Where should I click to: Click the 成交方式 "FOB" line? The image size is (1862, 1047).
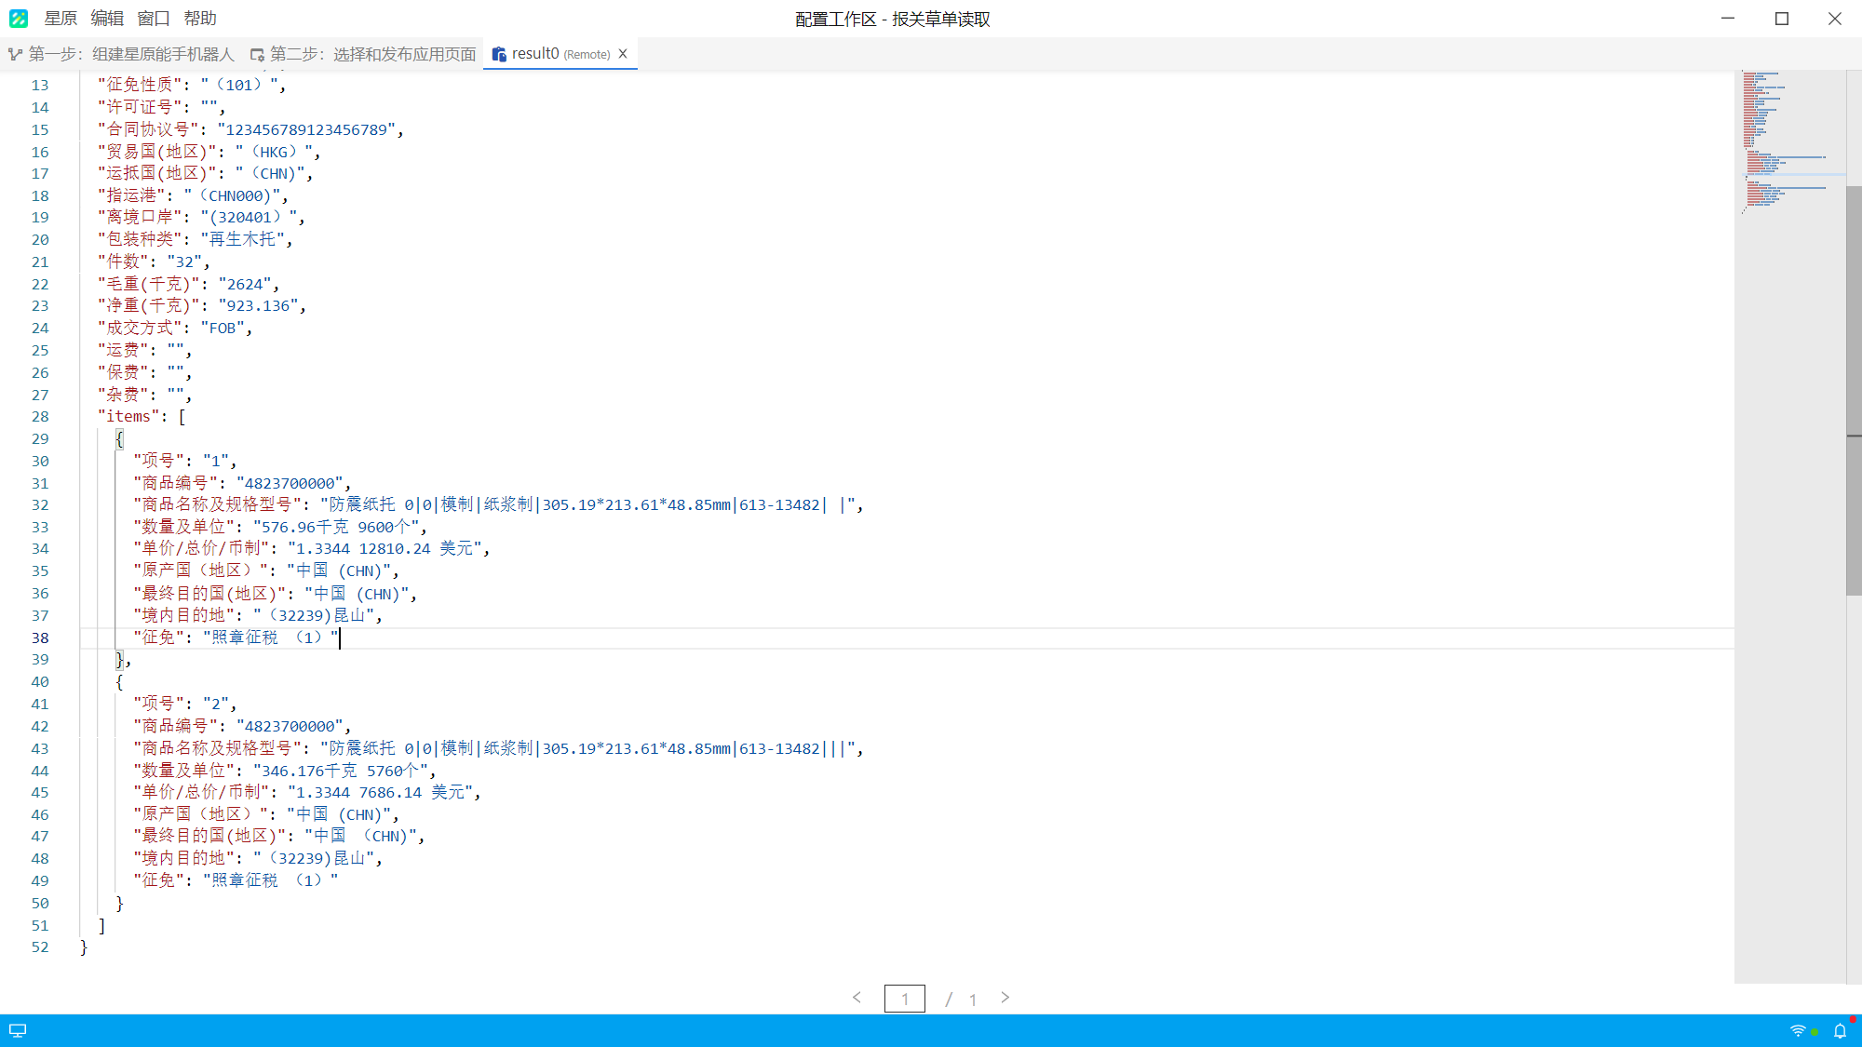pyautogui.click(x=175, y=328)
